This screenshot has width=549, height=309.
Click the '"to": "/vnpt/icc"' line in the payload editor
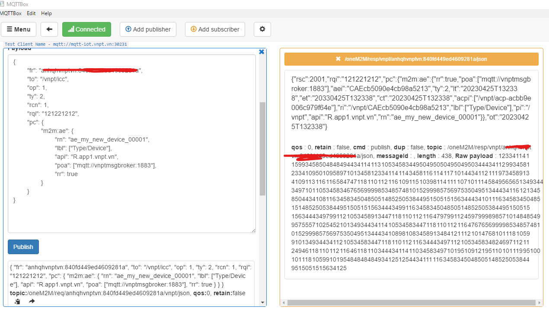[48, 79]
